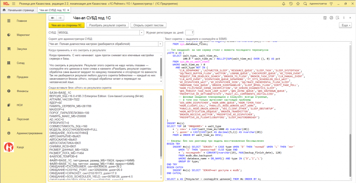
Task: Open the Продажи section
Action: (x=22, y=77)
